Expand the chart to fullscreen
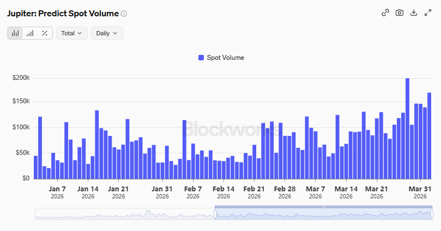441x231 pixels. [x=428, y=13]
